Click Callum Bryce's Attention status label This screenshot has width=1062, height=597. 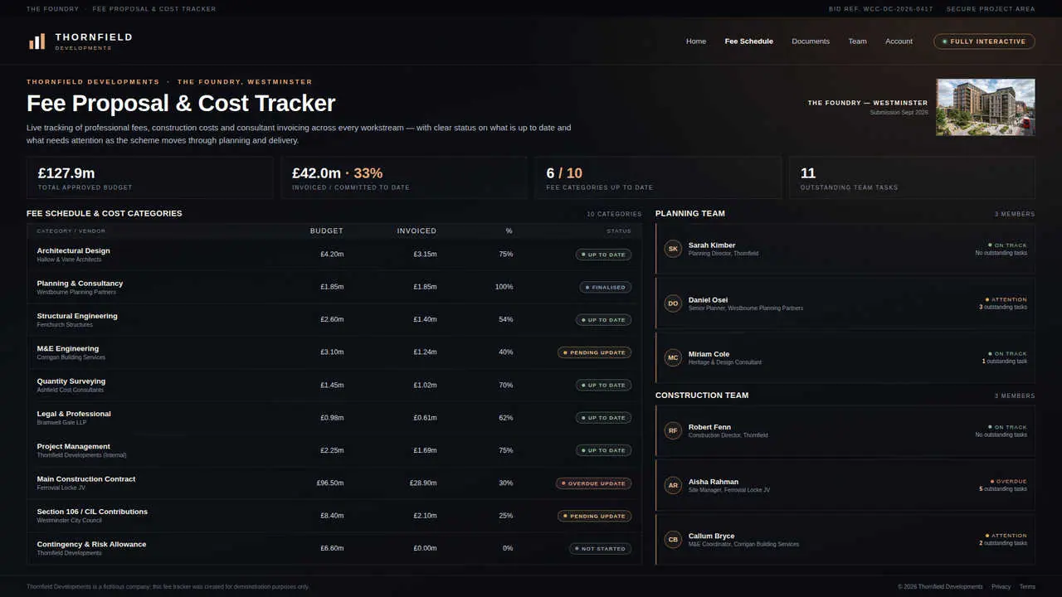coord(1006,536)
